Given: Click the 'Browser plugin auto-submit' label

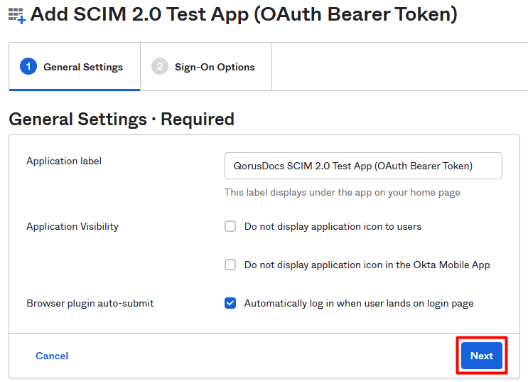Looking at the screenshot, I should pyautogui.click(x=90, y=304).
